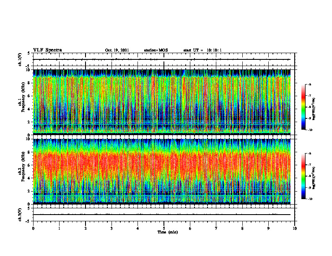Click the "station=MOS" header text
The width and height of the screenshot is (332, 256).
click(x=156, y=50)
